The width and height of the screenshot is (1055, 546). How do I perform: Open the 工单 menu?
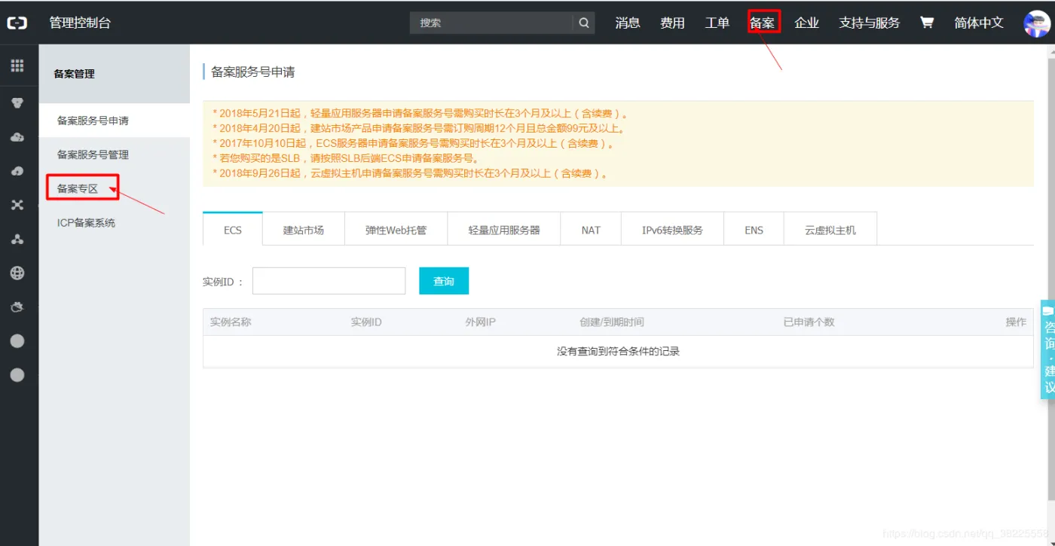point(717,23)
